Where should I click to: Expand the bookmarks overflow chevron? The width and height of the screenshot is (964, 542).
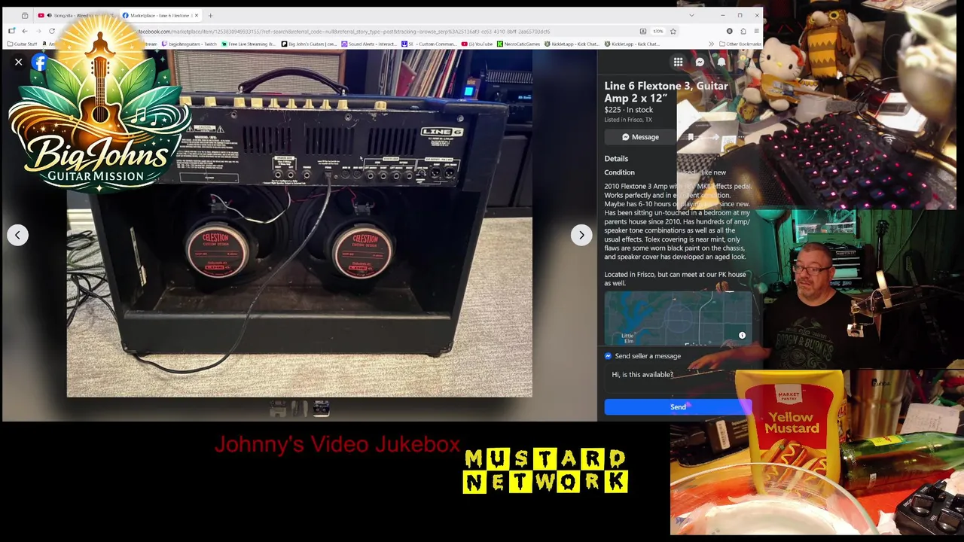click(711, 44)
